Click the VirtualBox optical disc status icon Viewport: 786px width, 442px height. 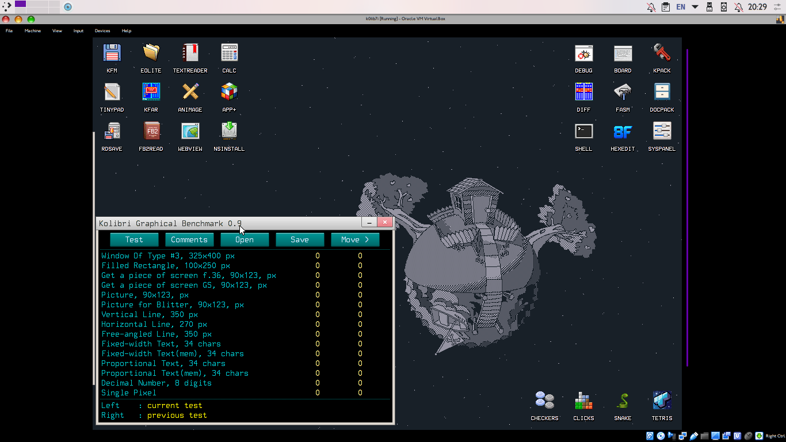pyautogui.click(x=661, y=436)
